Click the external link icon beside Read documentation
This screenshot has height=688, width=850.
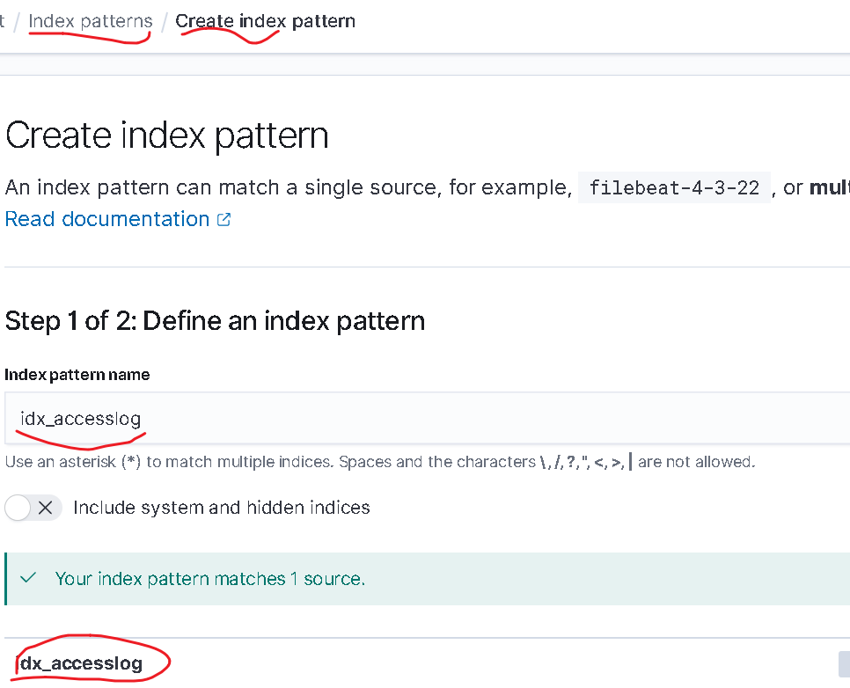click(x=223, y=220)
